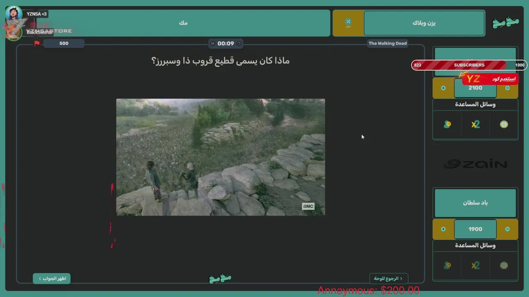Viewport: 529px width, 297px height.
Task: Increase باد سلطان's 1900 score with plus
Action: click(x=443, y=229)
